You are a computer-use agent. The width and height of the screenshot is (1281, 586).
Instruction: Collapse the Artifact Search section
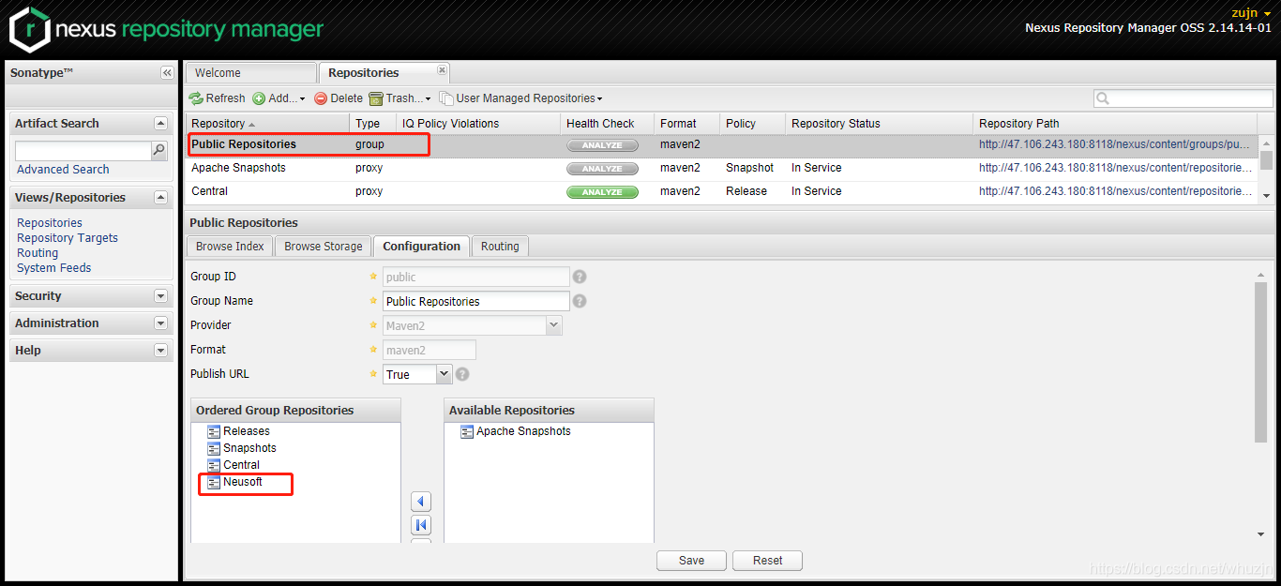point(160,124)
